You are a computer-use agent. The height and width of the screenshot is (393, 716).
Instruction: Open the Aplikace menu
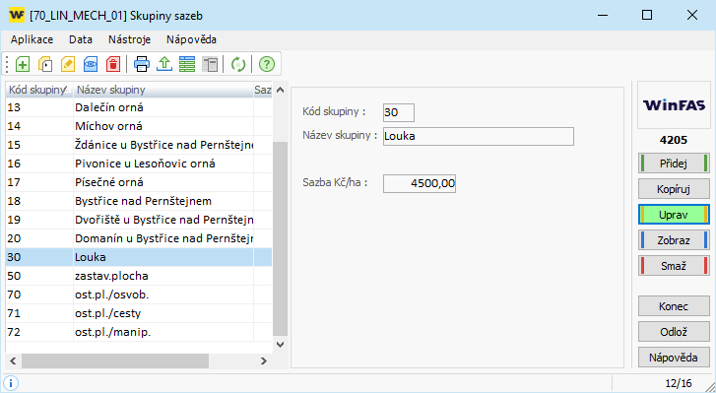tap(32, 39)
